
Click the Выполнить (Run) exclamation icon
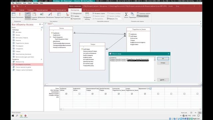20,14
